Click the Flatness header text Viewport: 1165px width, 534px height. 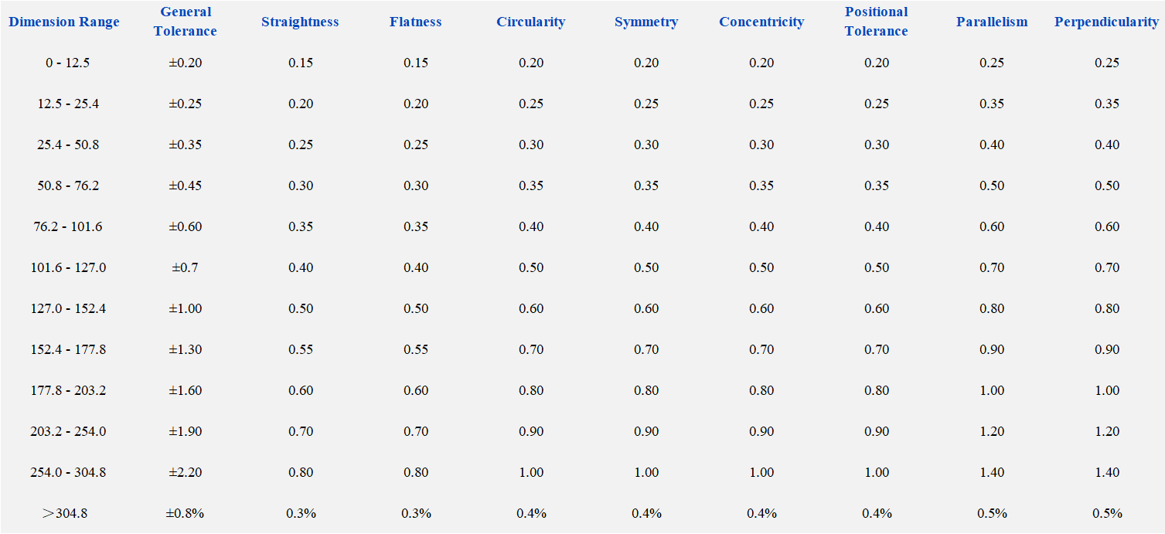coord(416,22)
